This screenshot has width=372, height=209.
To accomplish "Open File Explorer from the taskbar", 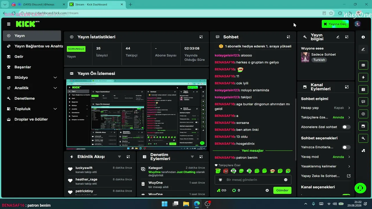I will tap(186, 204).
